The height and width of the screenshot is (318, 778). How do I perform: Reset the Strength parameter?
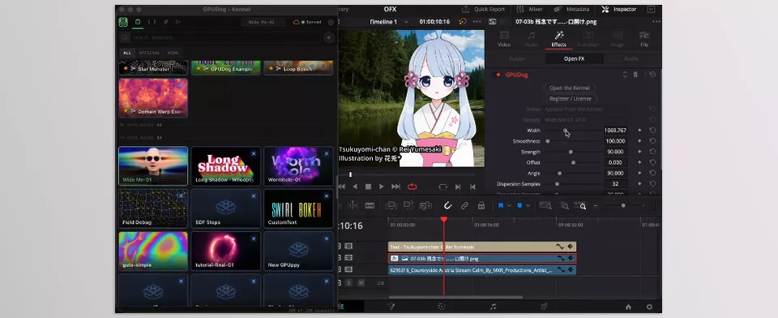[652, 152]
